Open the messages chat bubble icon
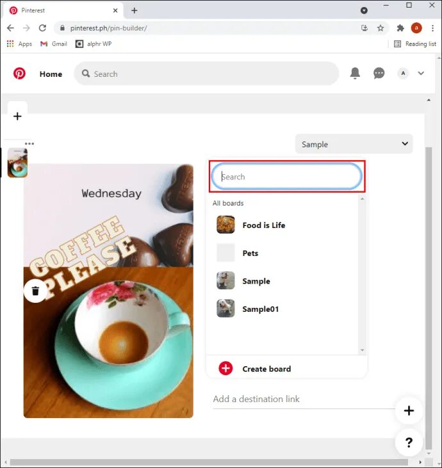This screenshot has height=468, width=442. (379, 73)
